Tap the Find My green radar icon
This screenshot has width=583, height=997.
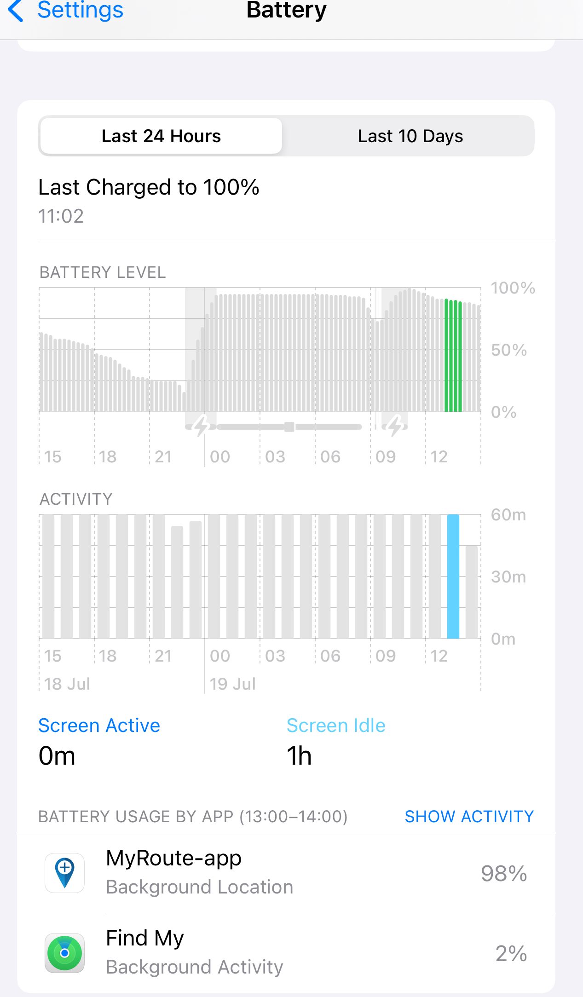[64, 953]
